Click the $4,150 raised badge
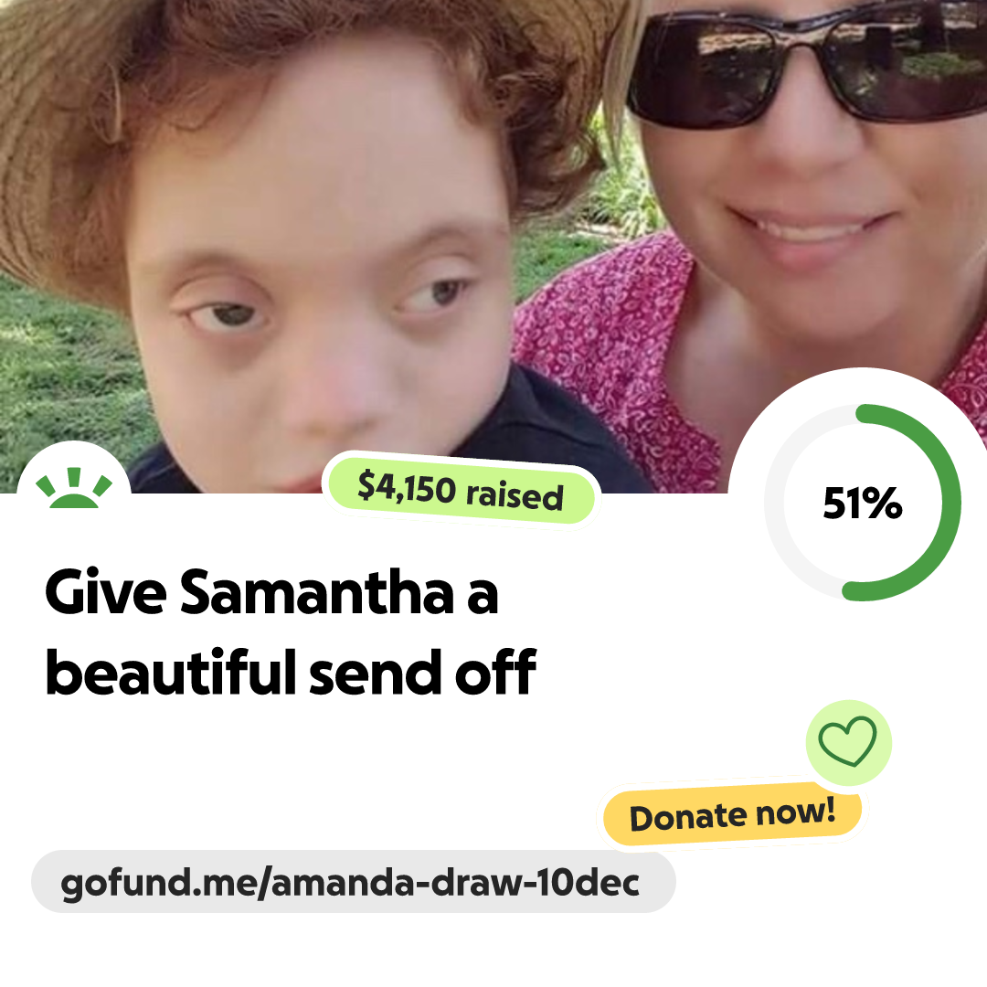This screenshot has width=987, height=987. [x=461, y=491]
